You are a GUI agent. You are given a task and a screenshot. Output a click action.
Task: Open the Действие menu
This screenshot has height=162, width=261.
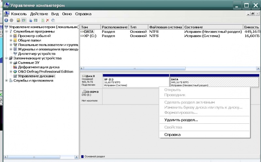[39, 14]
